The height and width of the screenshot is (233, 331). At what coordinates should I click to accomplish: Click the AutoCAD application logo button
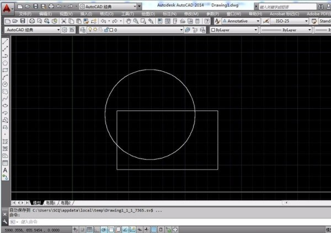pyautogui.click(x=7, y=9)
